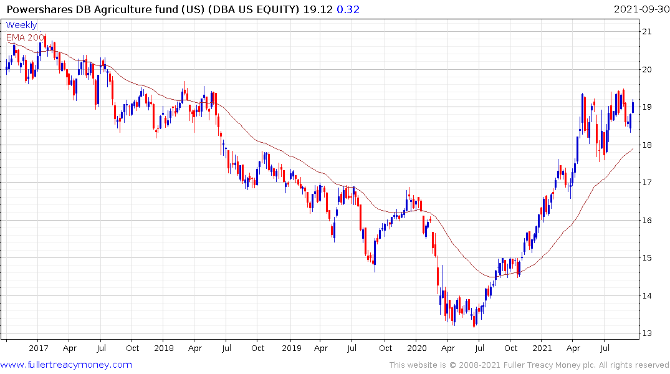Image resolution: width=670 pixels, height=374 pixels.
Task: Click the price axis label '17'
Action: 647,183
